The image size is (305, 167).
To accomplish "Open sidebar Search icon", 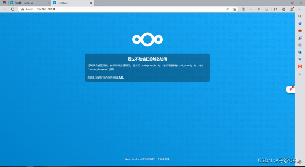I will click(x=300, y=17).
